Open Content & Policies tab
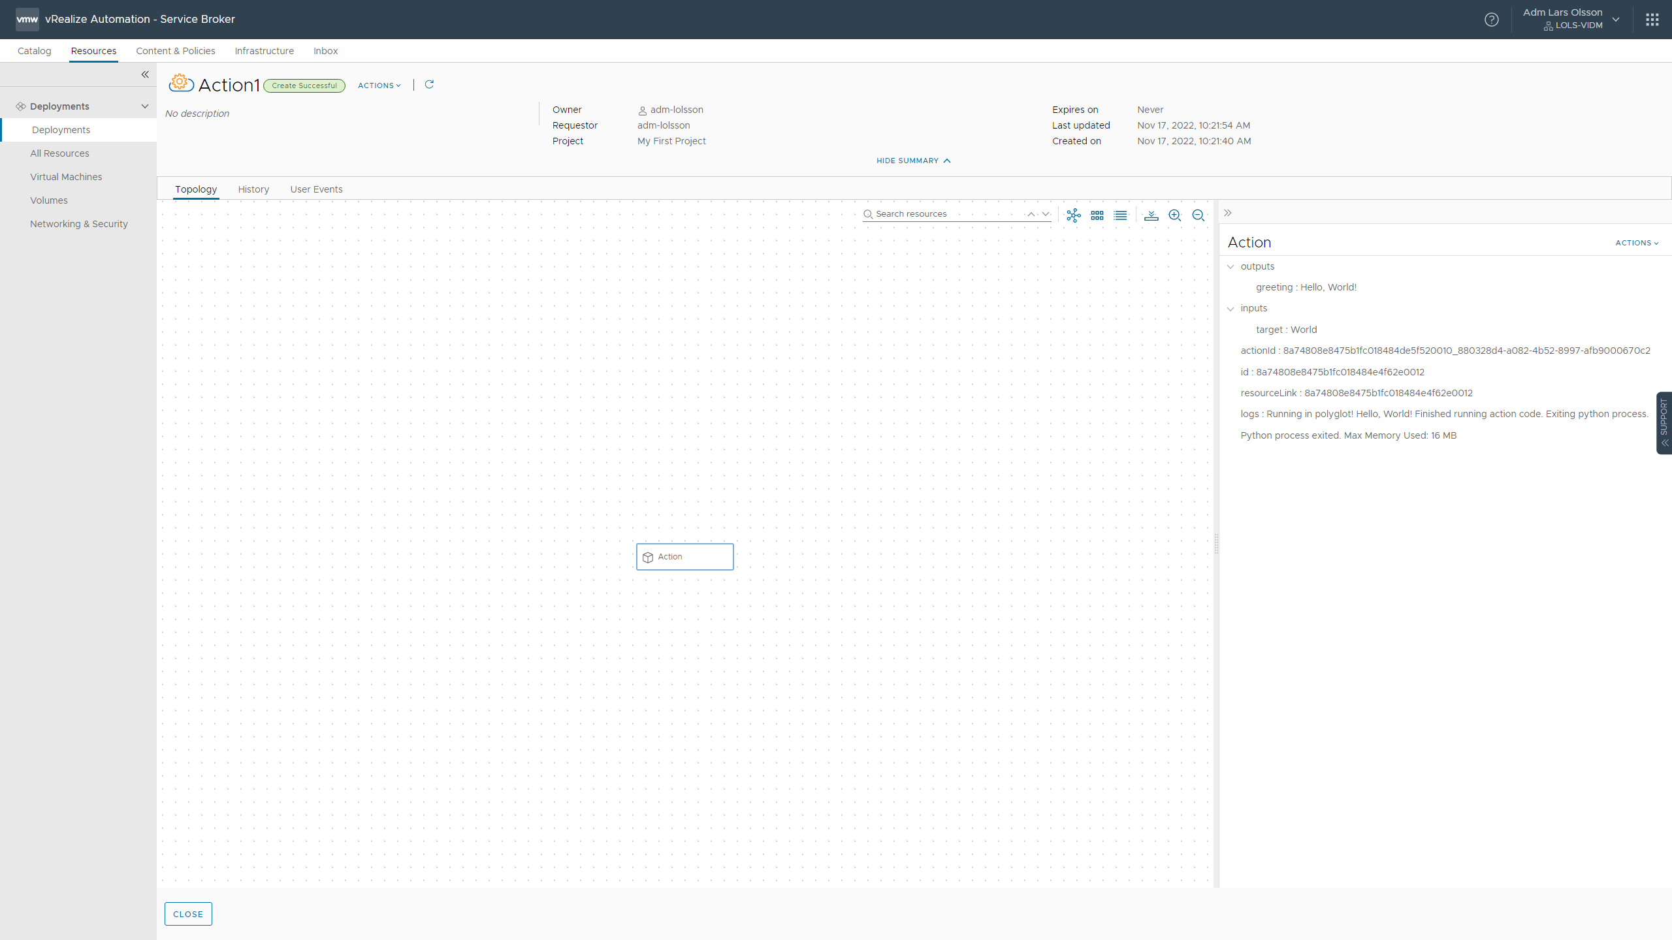 pyautogui.click(x=176, y=51)
